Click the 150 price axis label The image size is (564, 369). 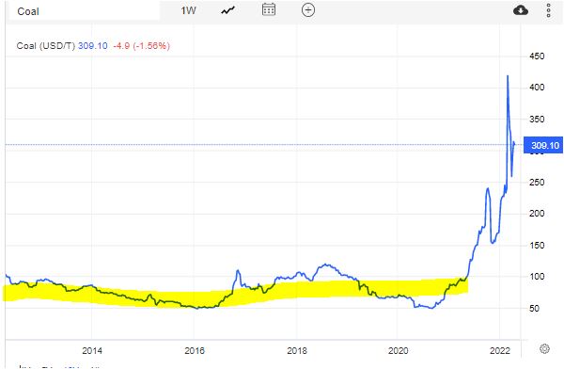(537, 246)
